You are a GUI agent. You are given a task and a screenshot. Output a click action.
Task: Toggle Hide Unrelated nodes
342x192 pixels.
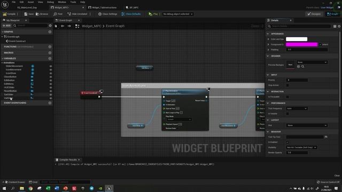click(77, 14)
